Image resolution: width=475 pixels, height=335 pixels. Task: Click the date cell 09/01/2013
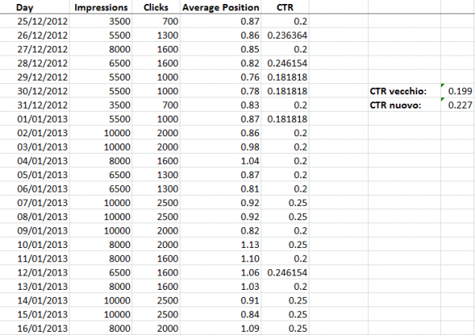[x=35, y=230]
